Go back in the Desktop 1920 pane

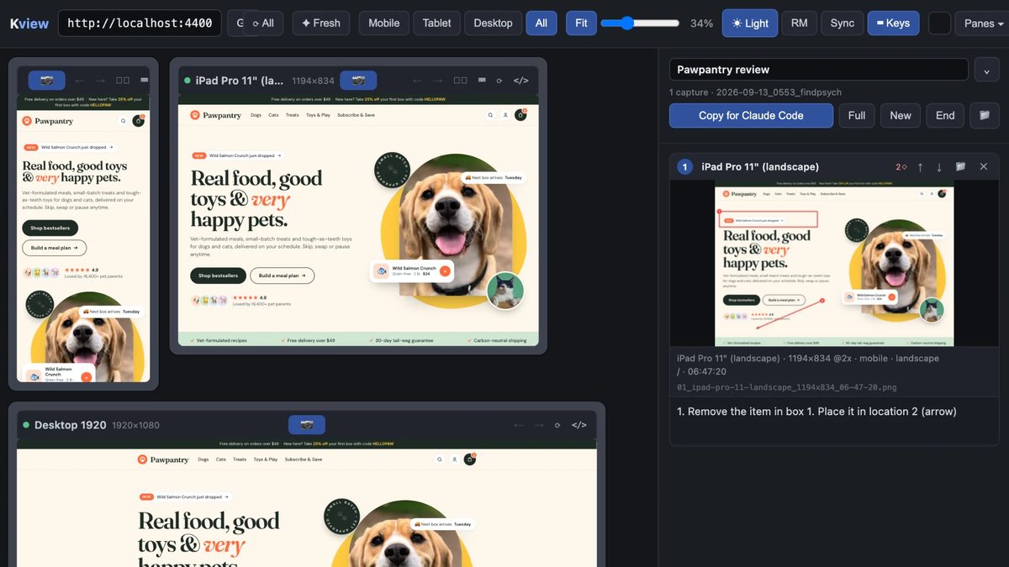(519, 425)
